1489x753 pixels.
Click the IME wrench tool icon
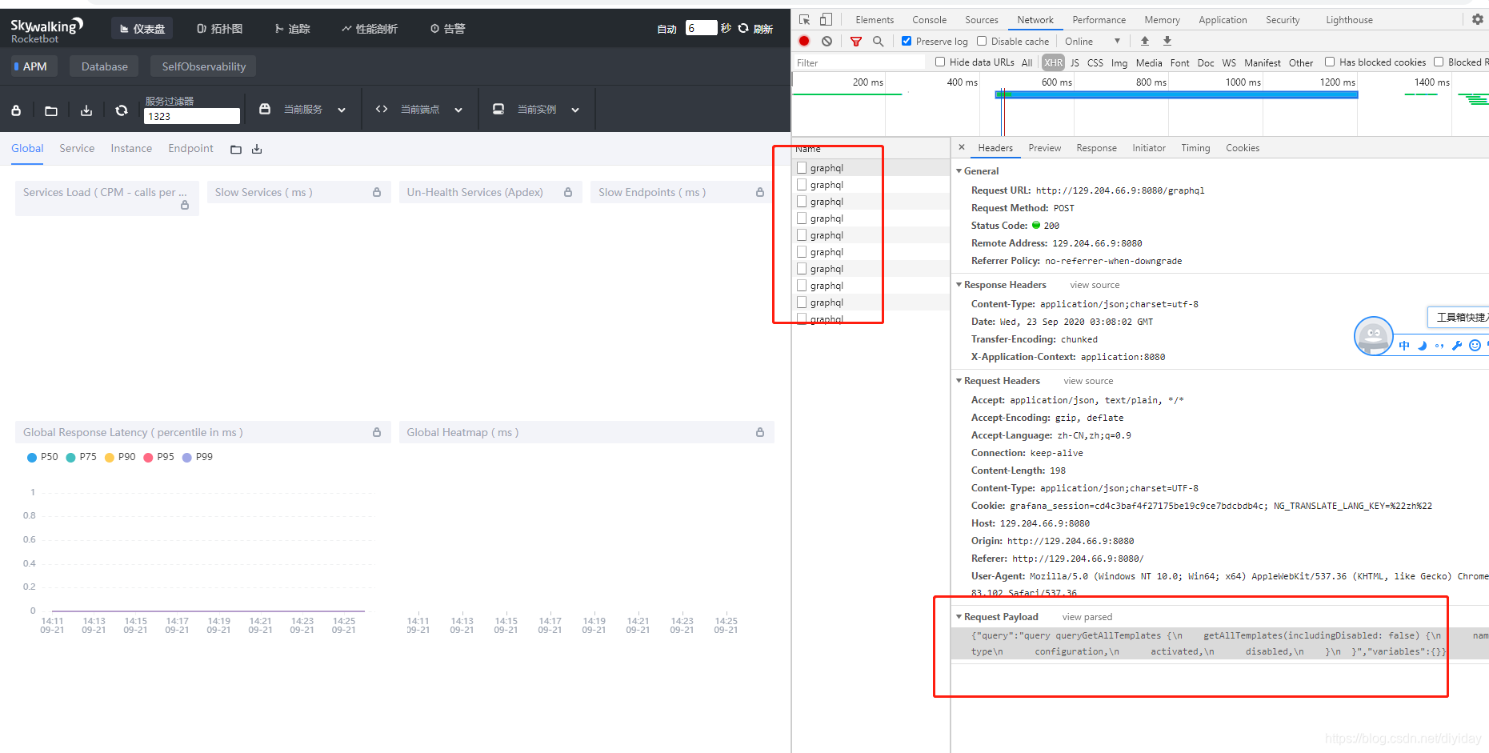tap(1457, 346)
